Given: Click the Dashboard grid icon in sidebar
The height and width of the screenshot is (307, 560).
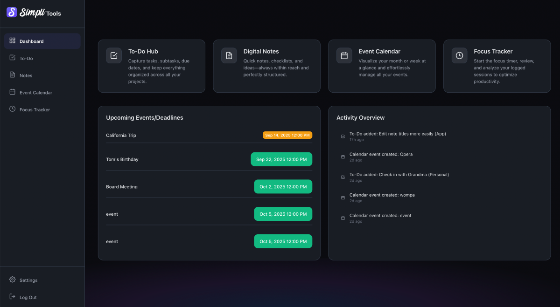Looking at the screenshot, I should 13,41.
